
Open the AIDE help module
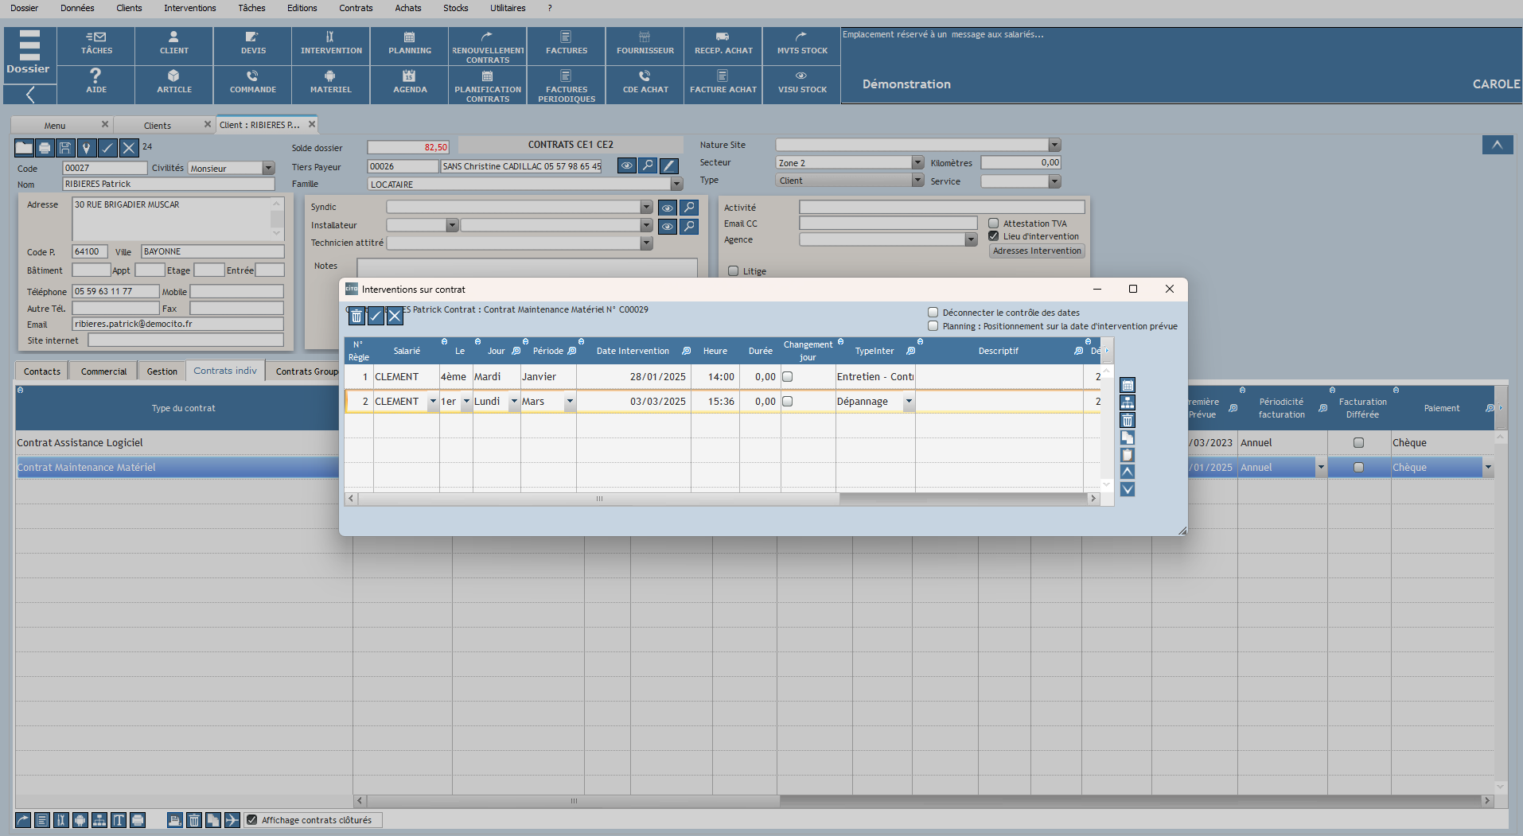click(x=96, y=84)
